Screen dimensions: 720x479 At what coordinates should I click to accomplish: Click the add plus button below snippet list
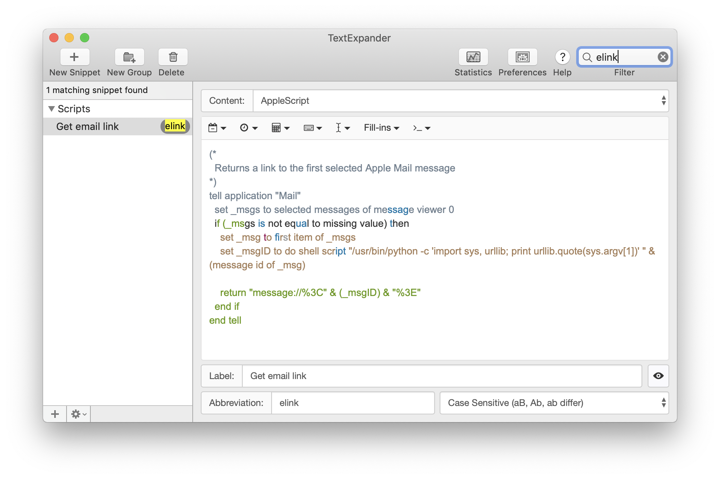pyautogui.click(x=55, y=414)
